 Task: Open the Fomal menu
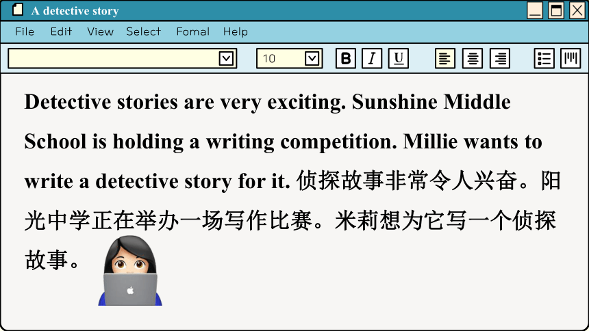point(193,31)
